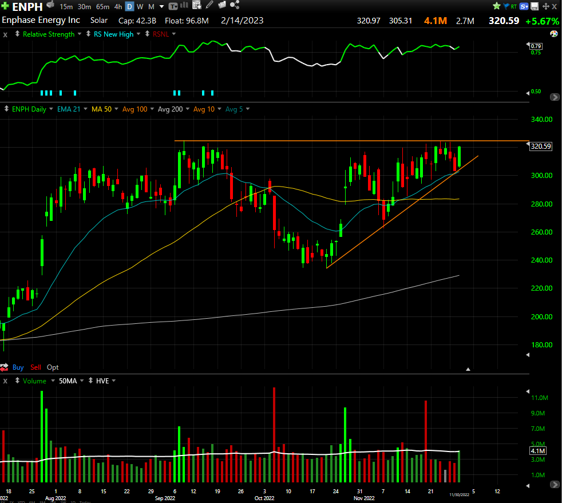Click the ENPH ticker symbol
562x503 pixels.
pyautogui.click(x=27, y=6)
